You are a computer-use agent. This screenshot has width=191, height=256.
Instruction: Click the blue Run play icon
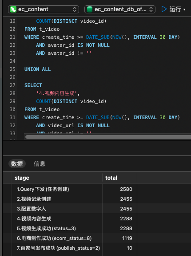pyautogui.click(x=164, y=9)
